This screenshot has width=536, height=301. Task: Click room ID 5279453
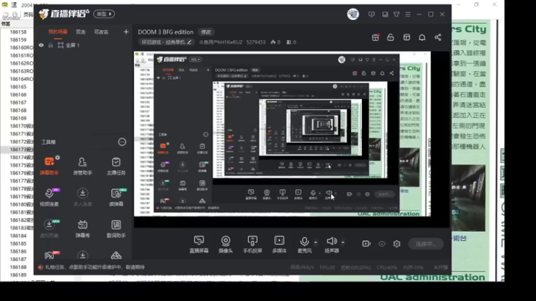click(x=256, y=42)
